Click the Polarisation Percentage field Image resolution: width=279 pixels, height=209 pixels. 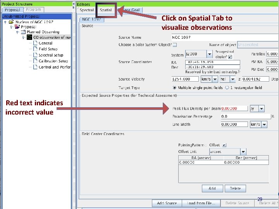(x=246, y=116)
